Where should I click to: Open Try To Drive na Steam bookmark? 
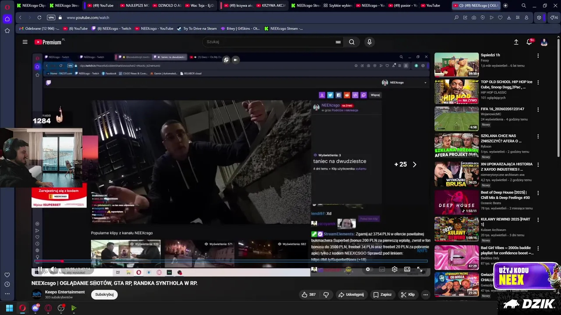point(197,28)
